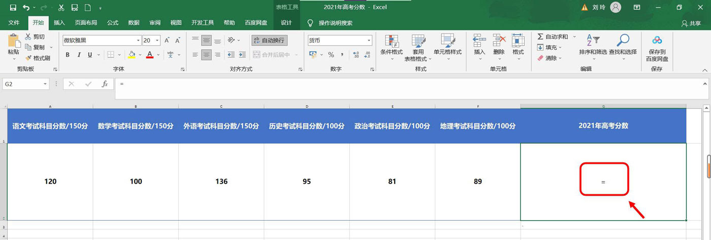
Task: Click Insert Function fx button
Action: (105, 84)
